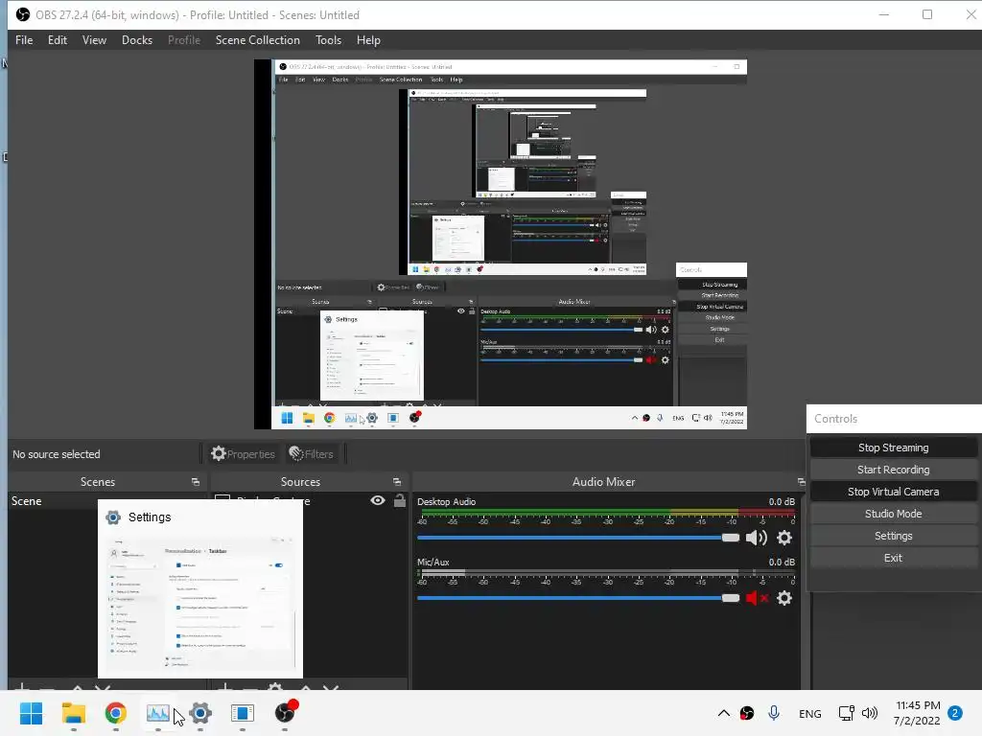Open Google Chrome from the taskbar
The image size is (982, 736).
116,713
